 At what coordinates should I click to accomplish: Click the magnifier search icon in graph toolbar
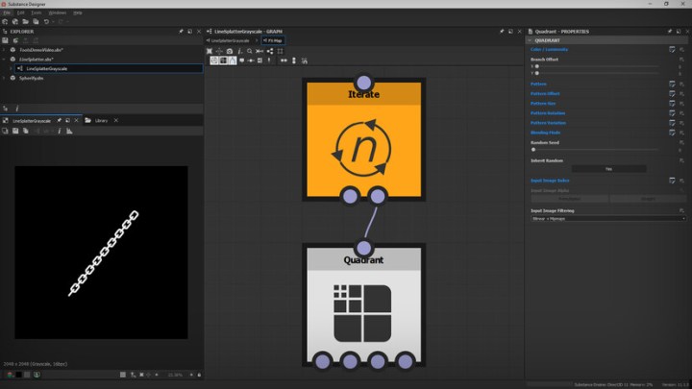point(249,51)
